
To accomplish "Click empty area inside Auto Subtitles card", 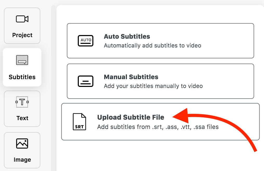I will pos(227,41).
